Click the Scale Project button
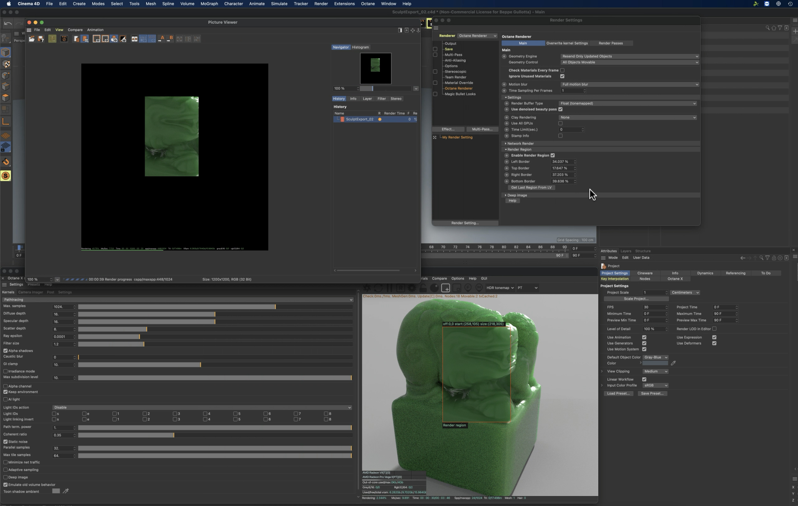 (x=636, y=299)
